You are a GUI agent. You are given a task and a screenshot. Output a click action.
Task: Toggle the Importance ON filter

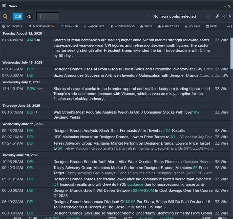tap(41, 26)
